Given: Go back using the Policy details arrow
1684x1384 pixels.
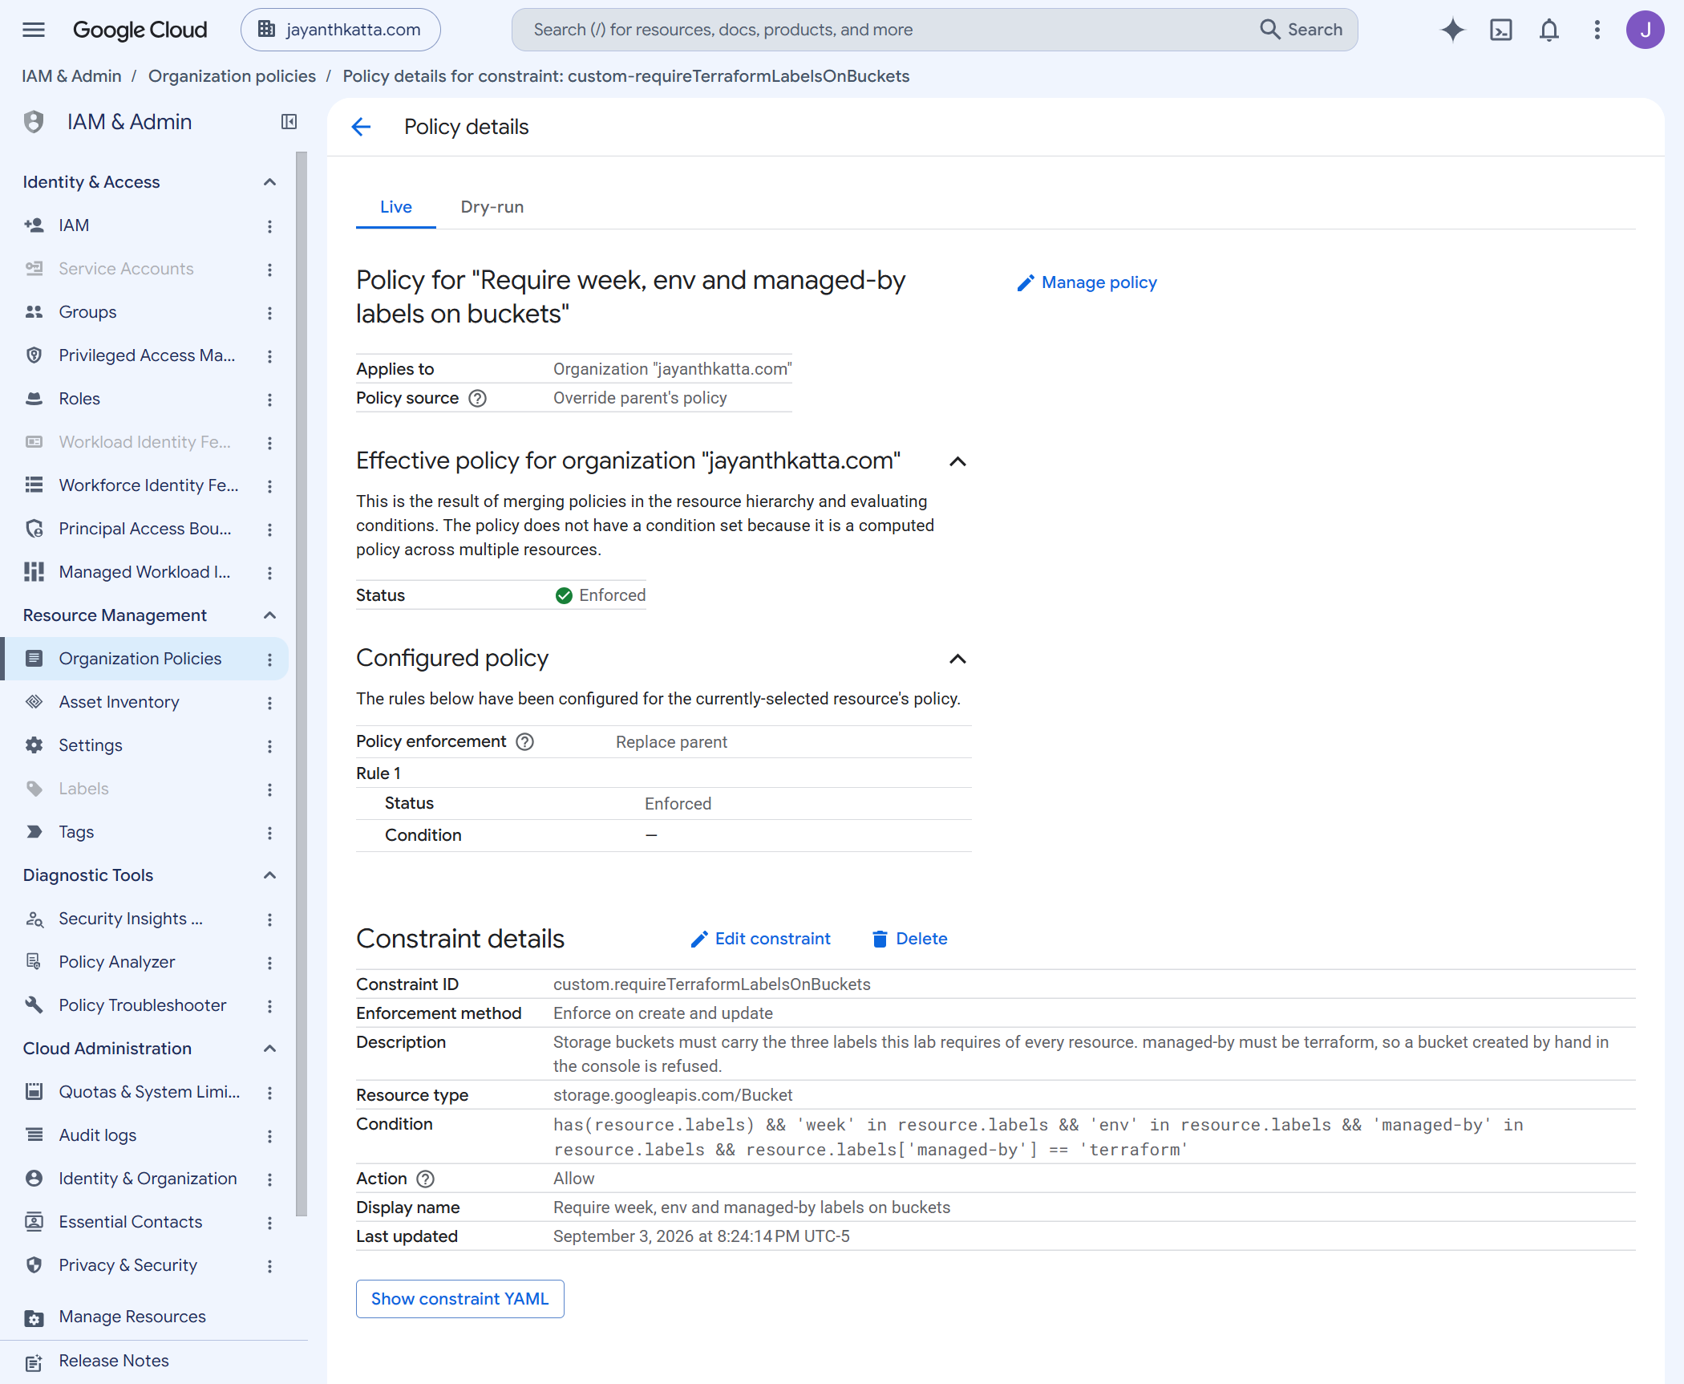Looking at the screenshot, I should point(361,127).
